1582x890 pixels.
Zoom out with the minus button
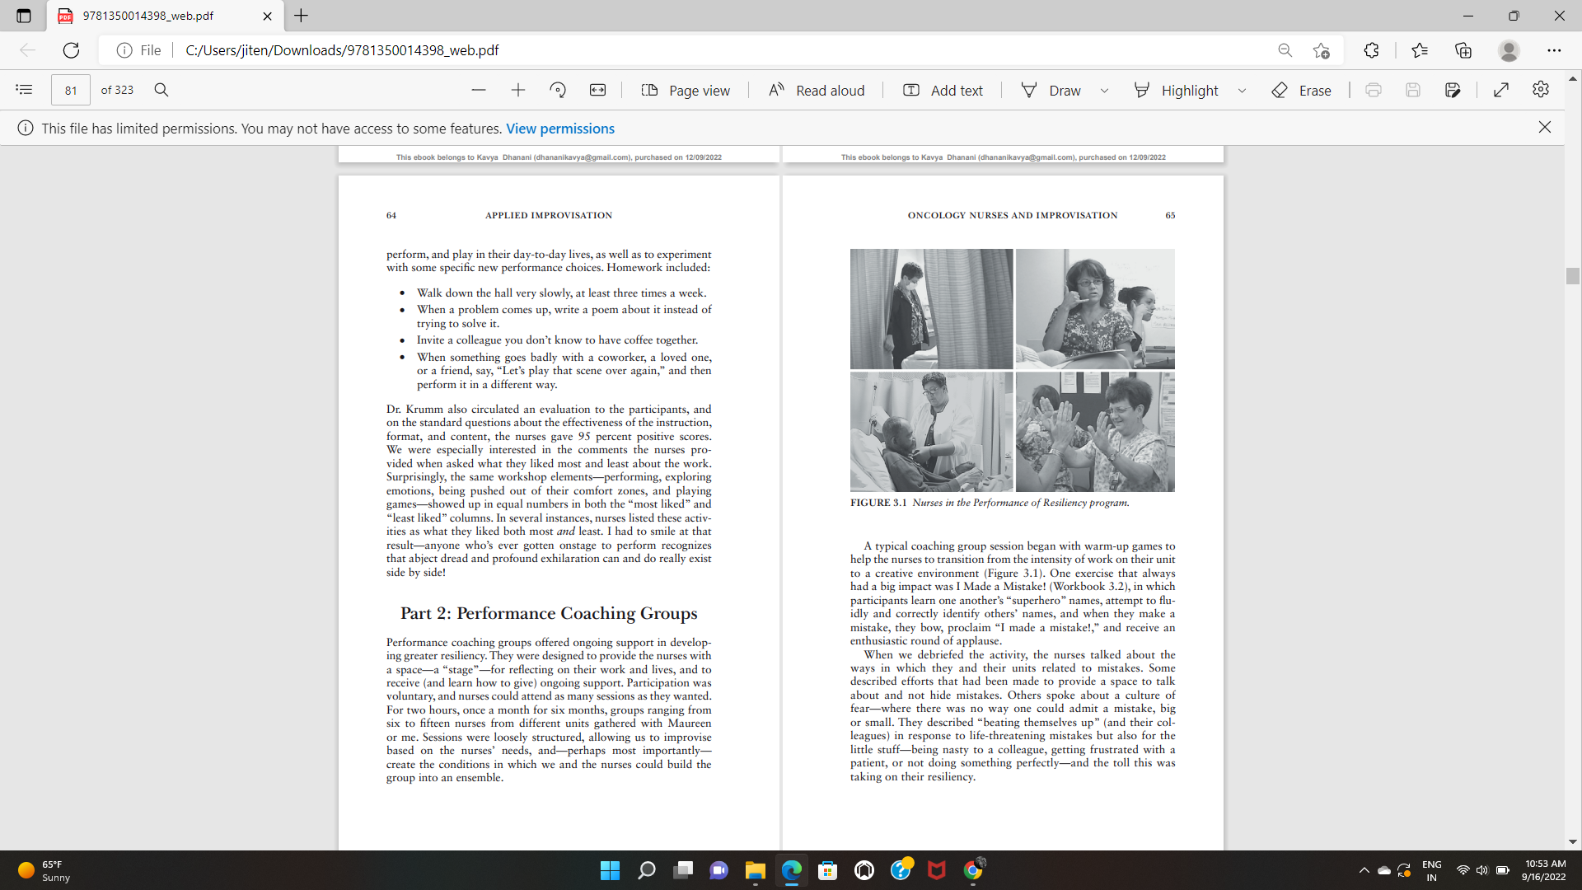[479, 90]
